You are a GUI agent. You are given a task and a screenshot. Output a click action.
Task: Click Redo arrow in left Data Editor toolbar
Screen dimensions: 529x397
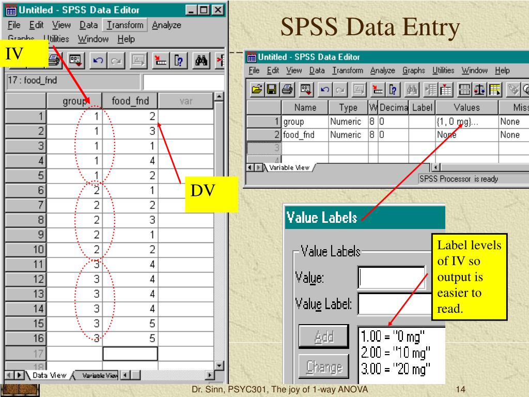[x=116, y=61]
